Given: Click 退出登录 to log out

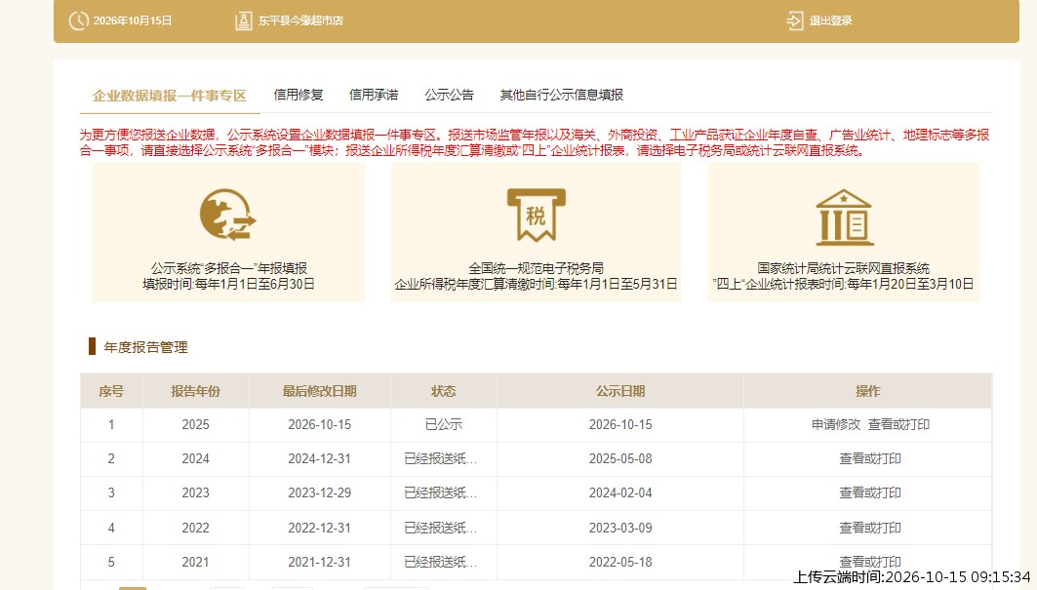Looking at the screenshot, I should [830, 20].
